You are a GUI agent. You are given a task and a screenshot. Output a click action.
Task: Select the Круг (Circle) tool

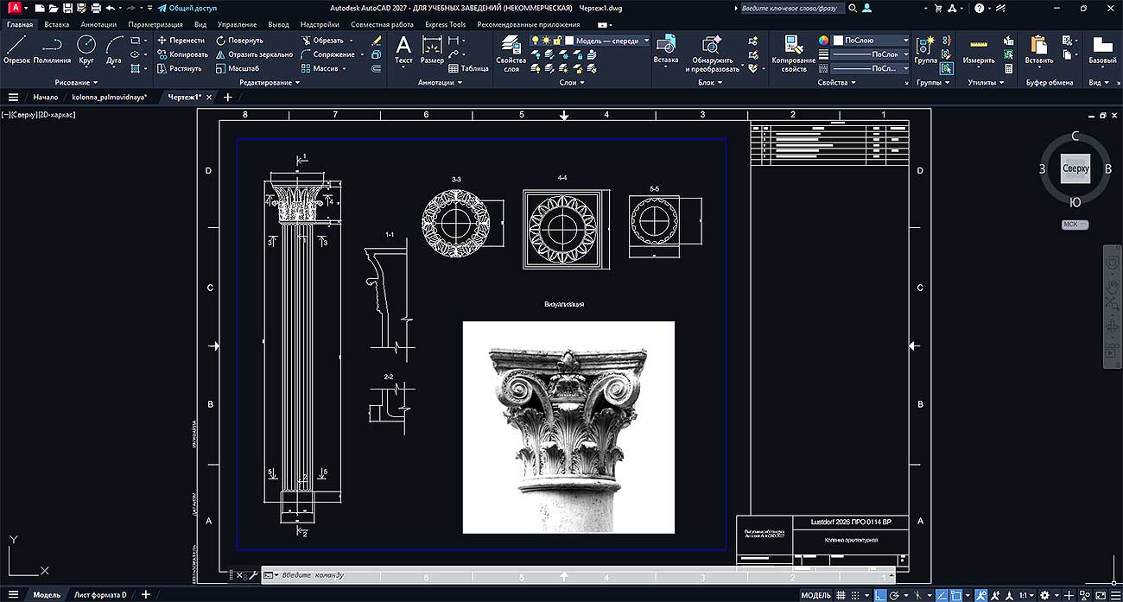click(86, 49)
